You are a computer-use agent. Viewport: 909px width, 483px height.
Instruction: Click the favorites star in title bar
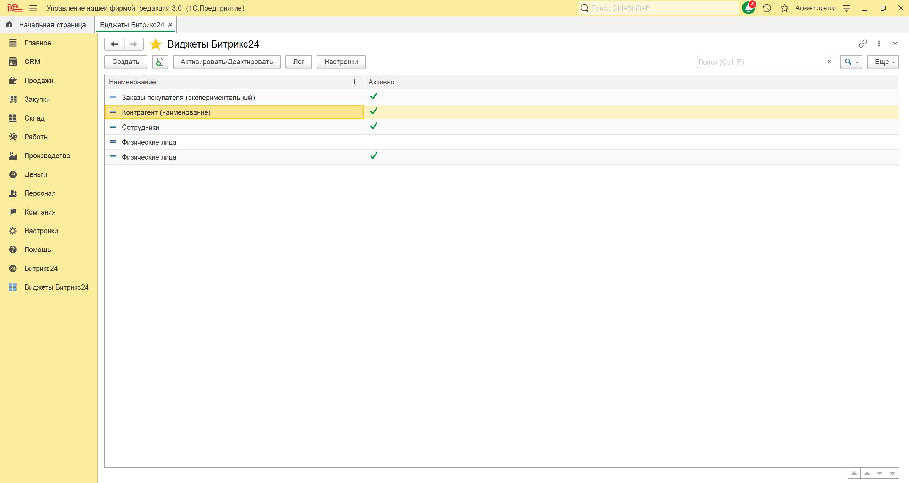(x=784, y=8)
